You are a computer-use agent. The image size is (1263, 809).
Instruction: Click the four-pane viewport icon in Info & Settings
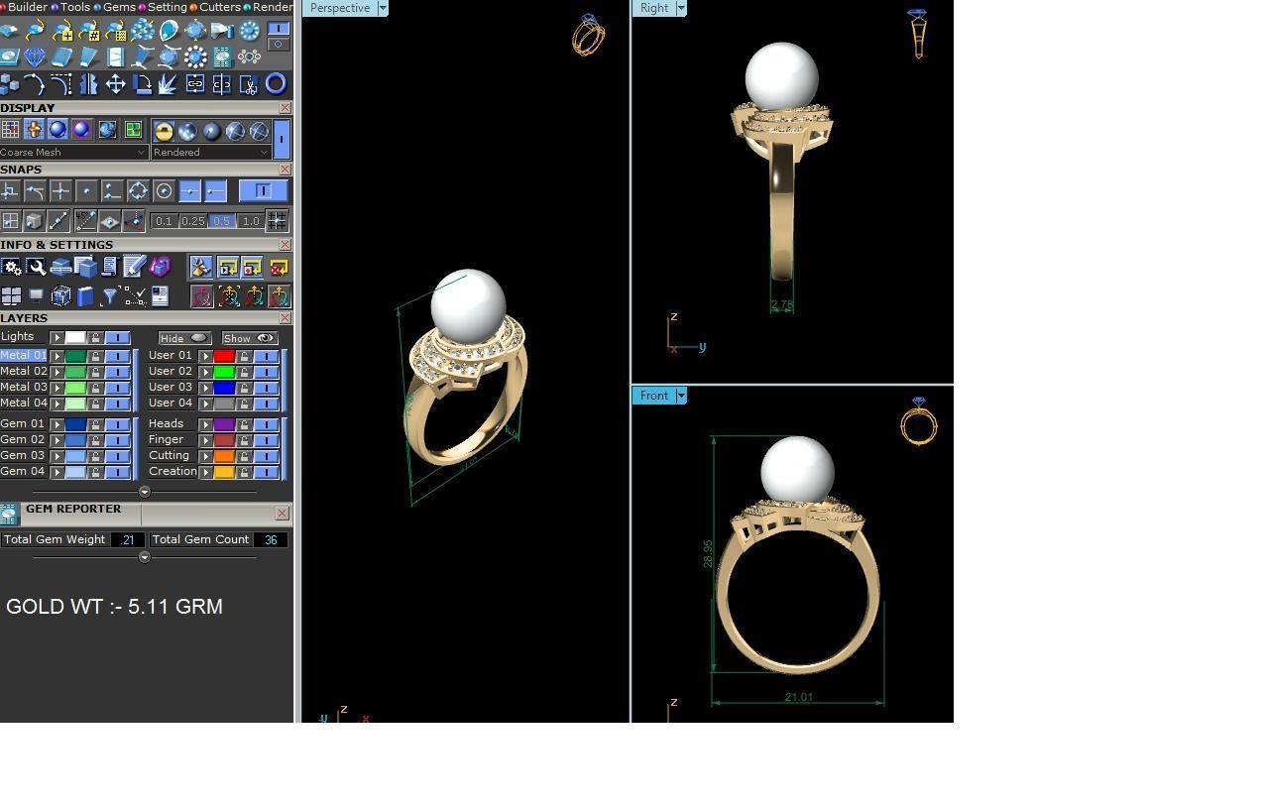[x=10, y=296]
